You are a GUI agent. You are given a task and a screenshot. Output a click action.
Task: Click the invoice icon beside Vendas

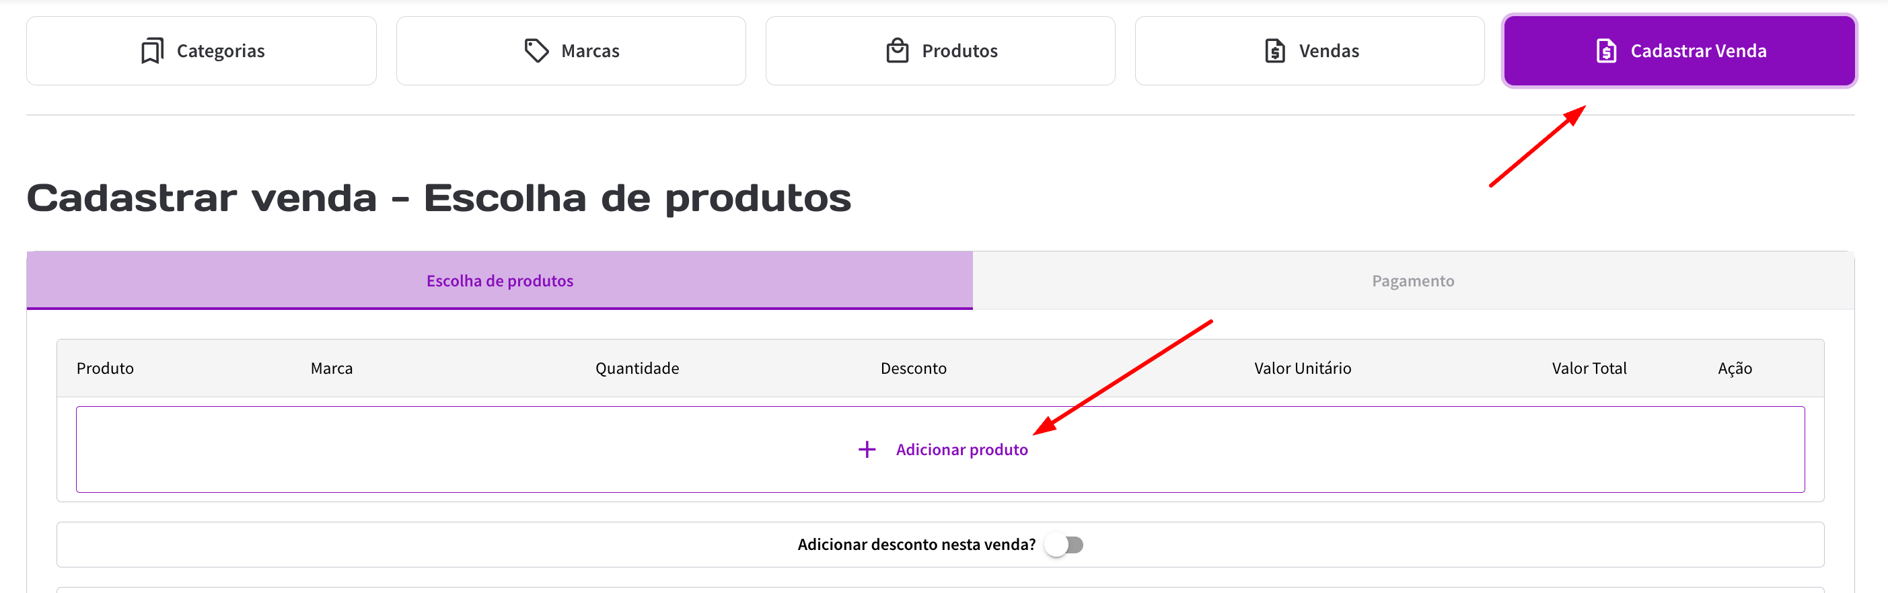(x=1274, y=51)
